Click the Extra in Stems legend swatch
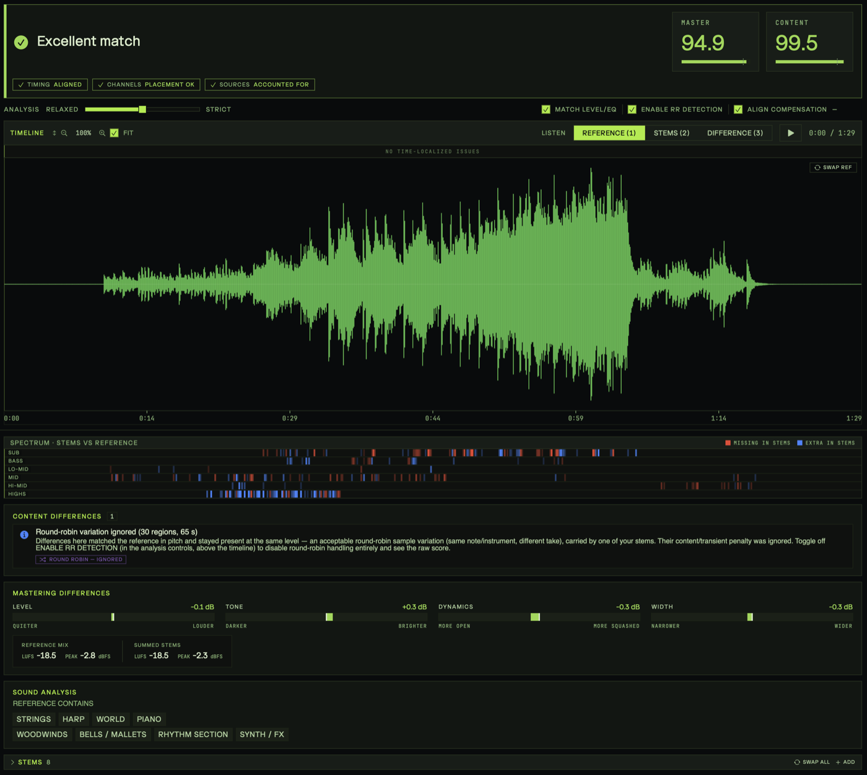Viewport: 867px width, 775px height. click(800, 443)
